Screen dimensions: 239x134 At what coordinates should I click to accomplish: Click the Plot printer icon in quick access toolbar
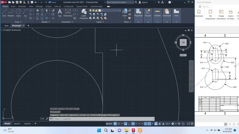point(32,2)
